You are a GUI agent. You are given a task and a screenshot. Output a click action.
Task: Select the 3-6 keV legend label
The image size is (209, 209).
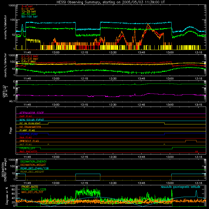point(27,6)
